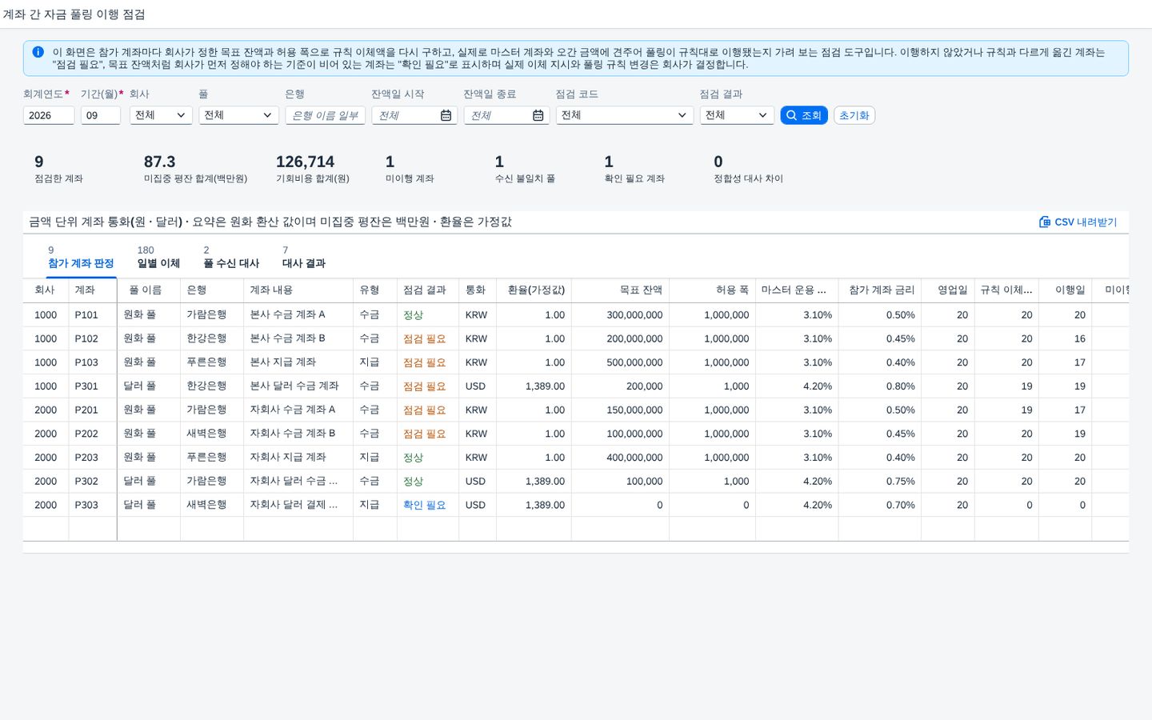Click the 은행 name search field
Screen dimensions: 1152x720
coord(325,115)
